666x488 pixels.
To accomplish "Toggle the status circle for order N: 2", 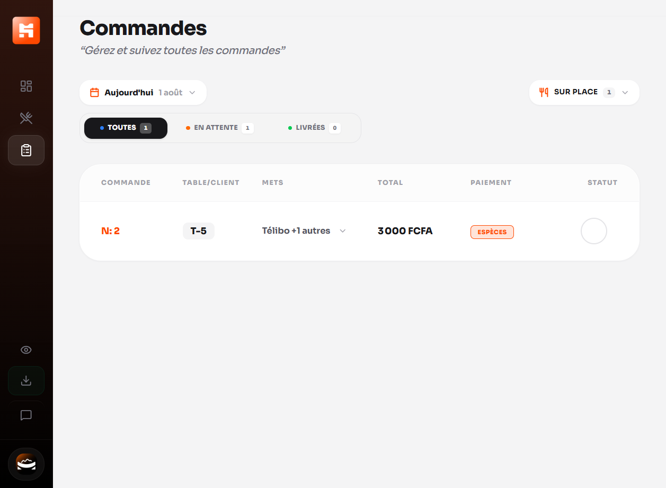I will pos(594,231).
